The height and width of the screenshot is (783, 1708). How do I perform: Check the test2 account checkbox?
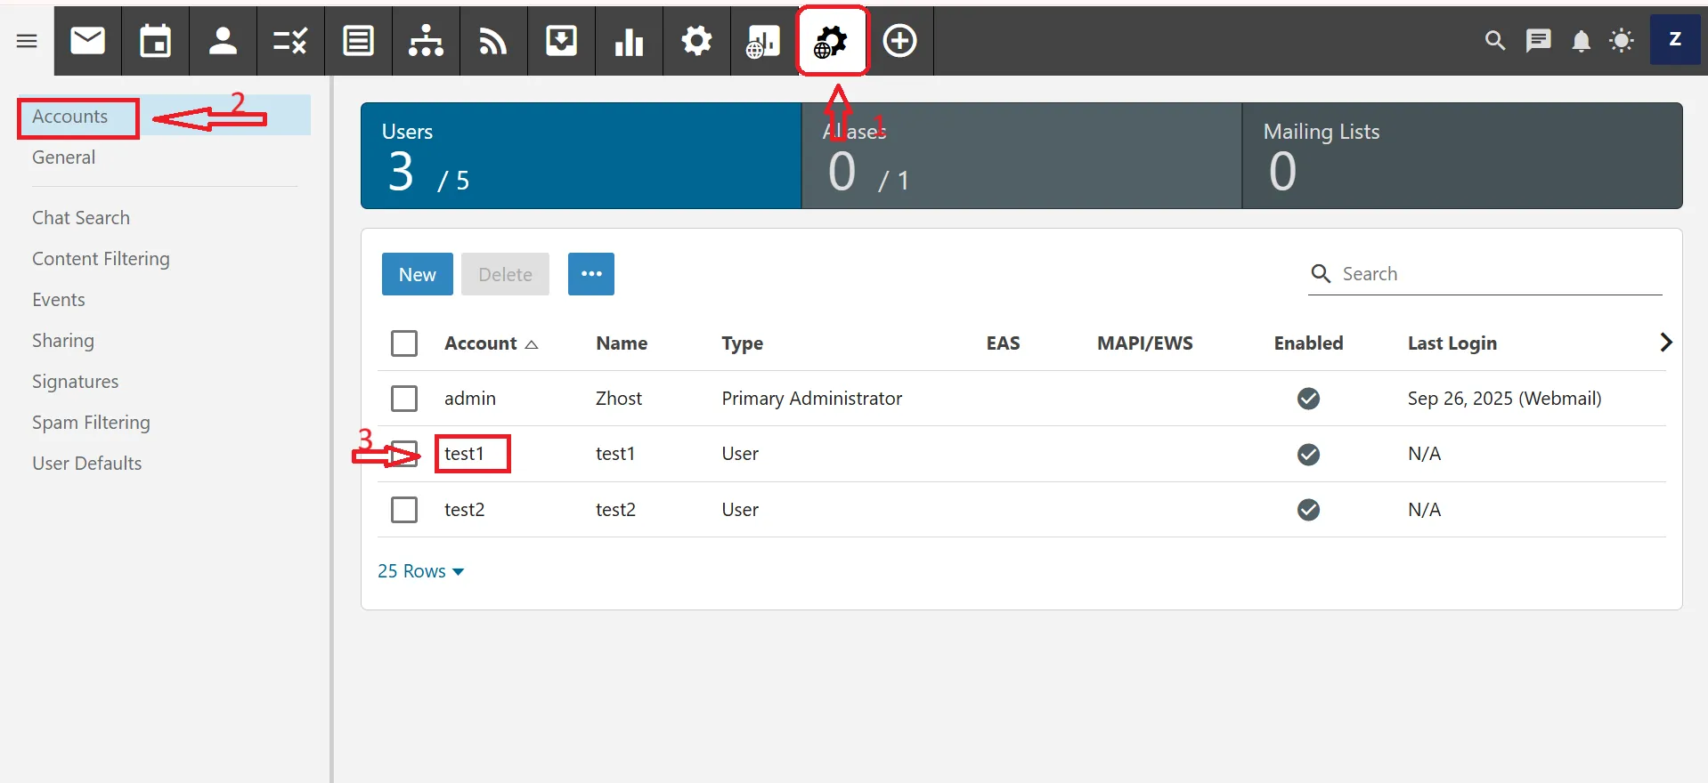(404, 510)
